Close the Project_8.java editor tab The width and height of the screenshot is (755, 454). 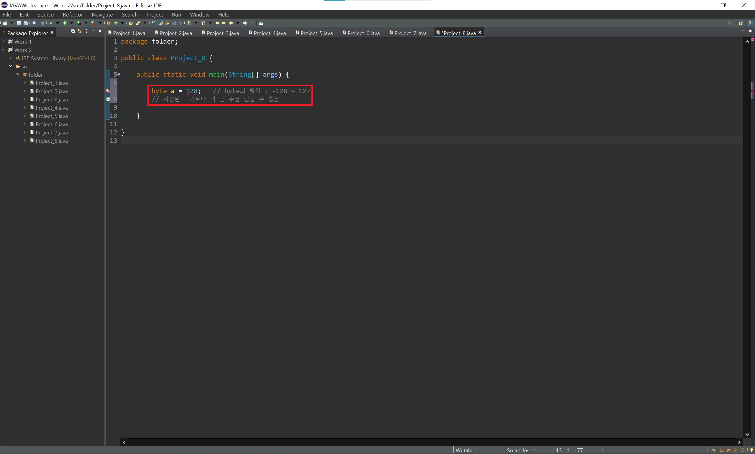tap(480, 32)
